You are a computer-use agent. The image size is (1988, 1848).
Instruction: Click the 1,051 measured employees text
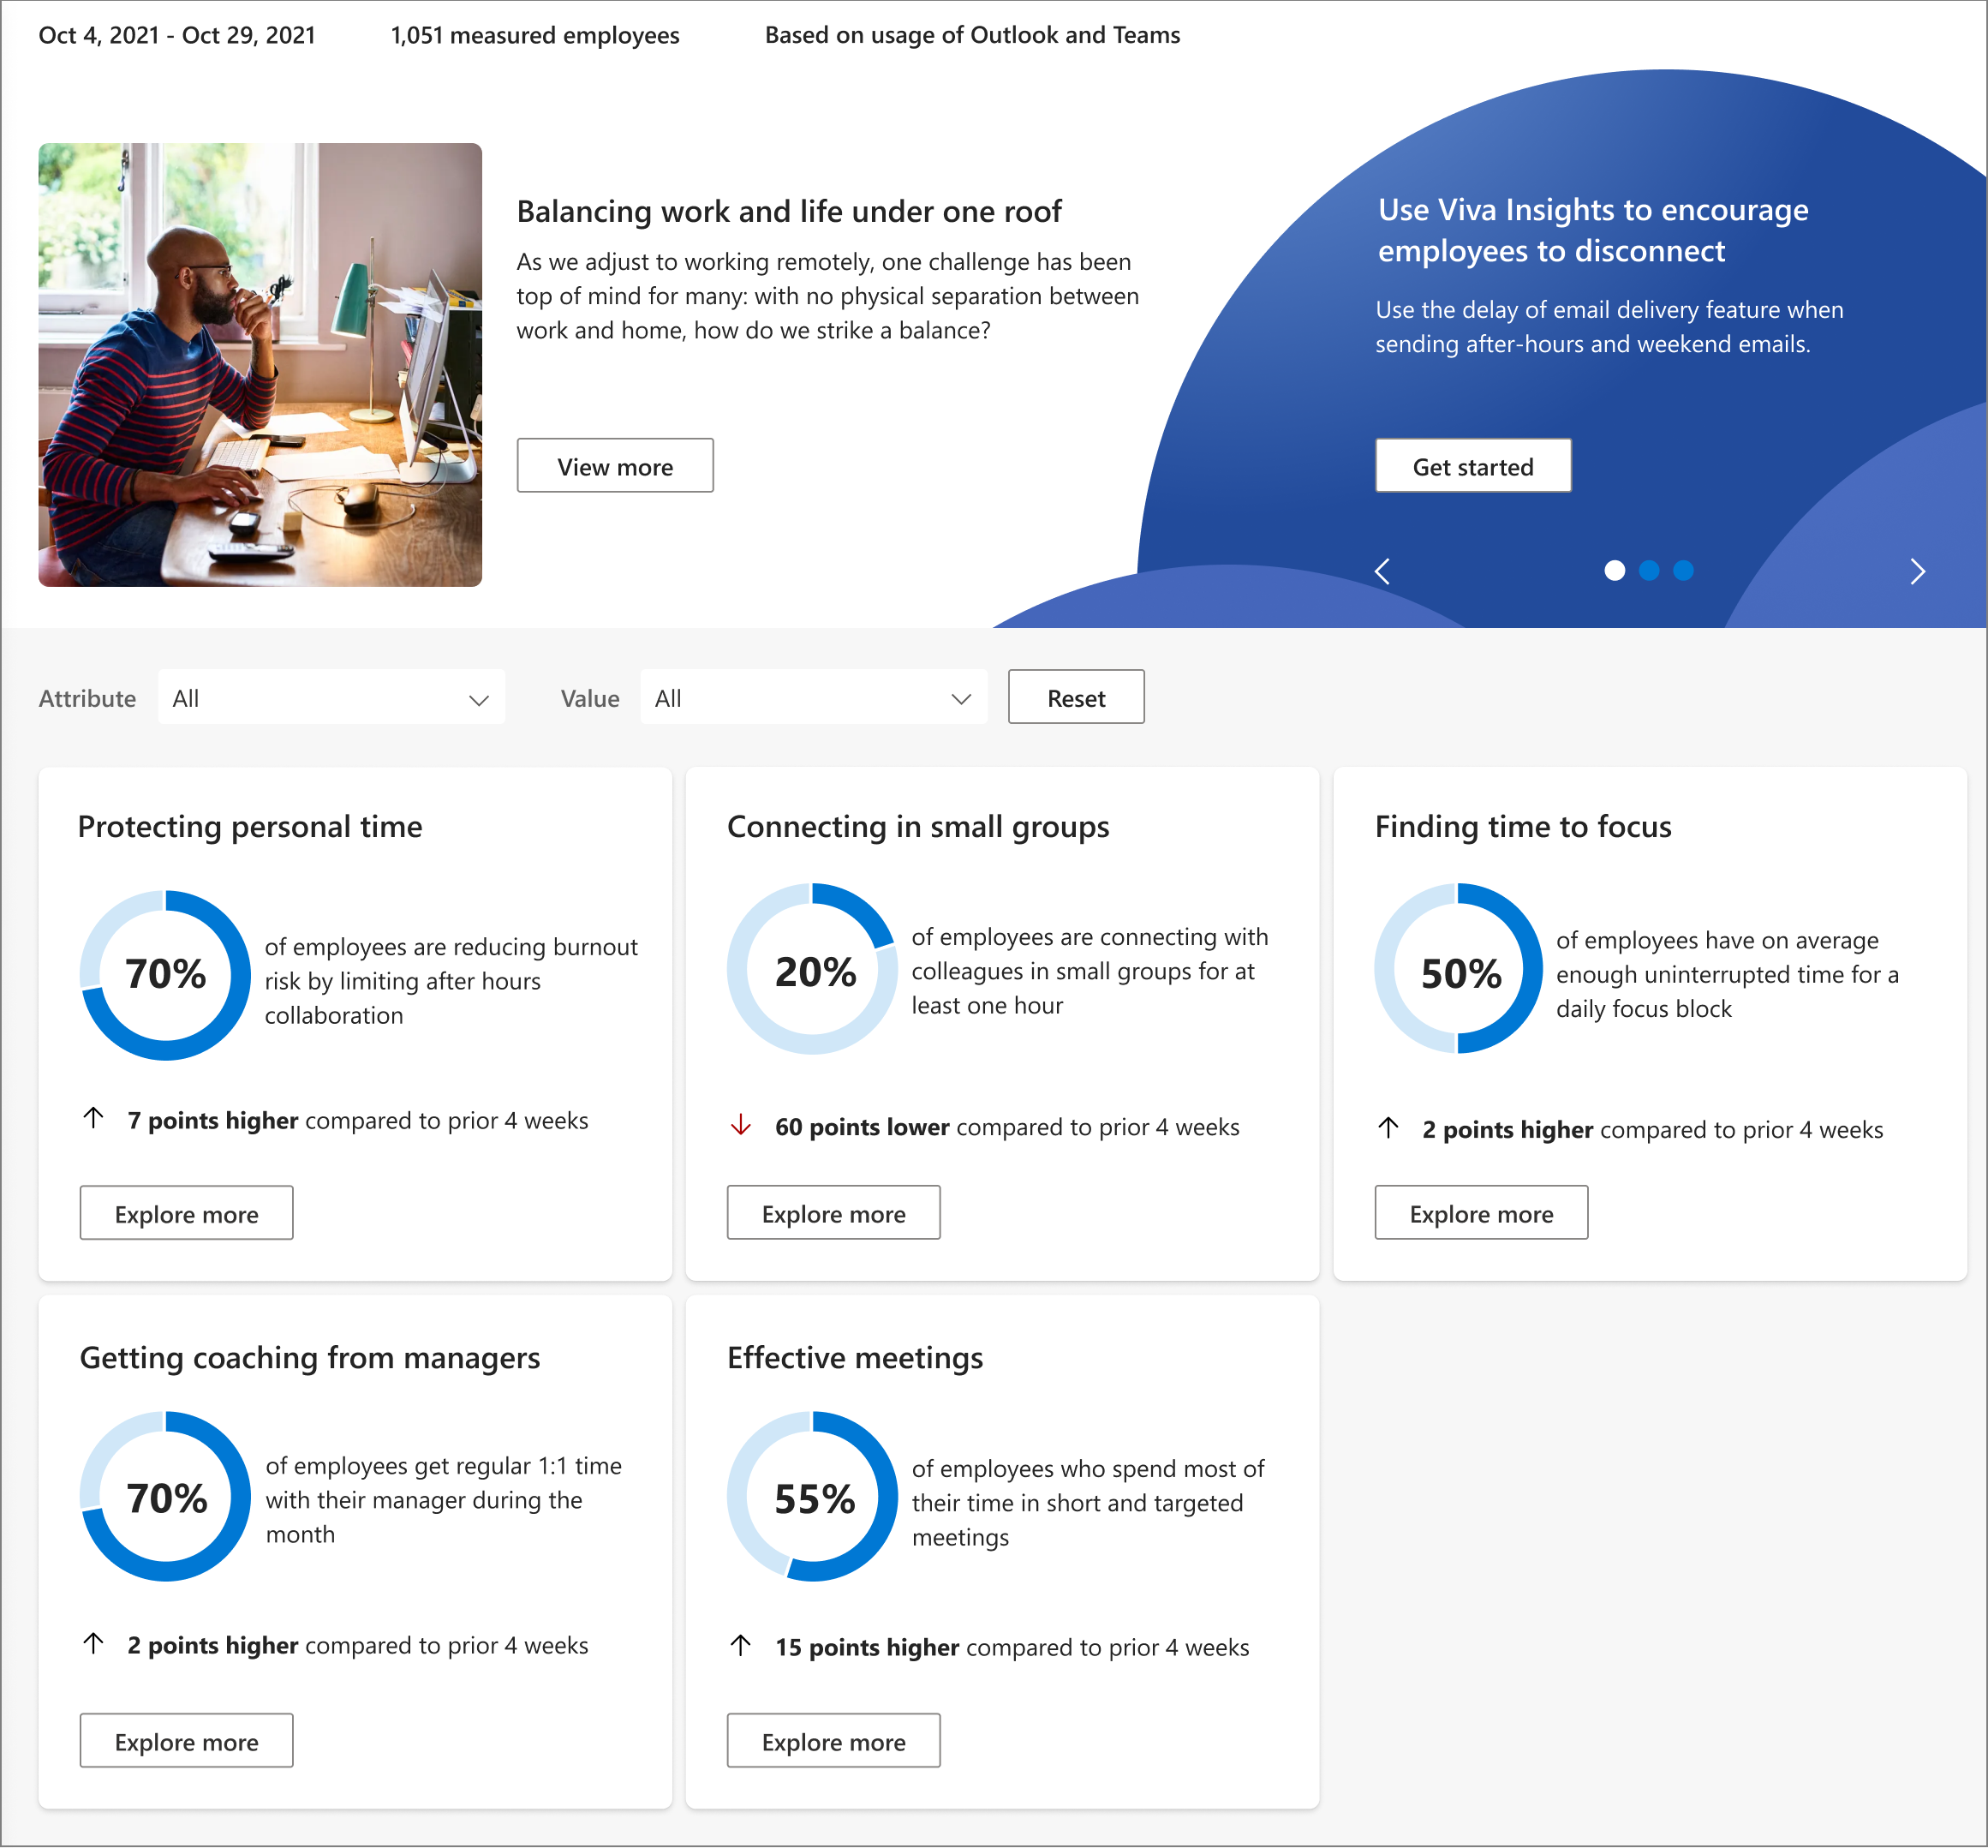534,35
